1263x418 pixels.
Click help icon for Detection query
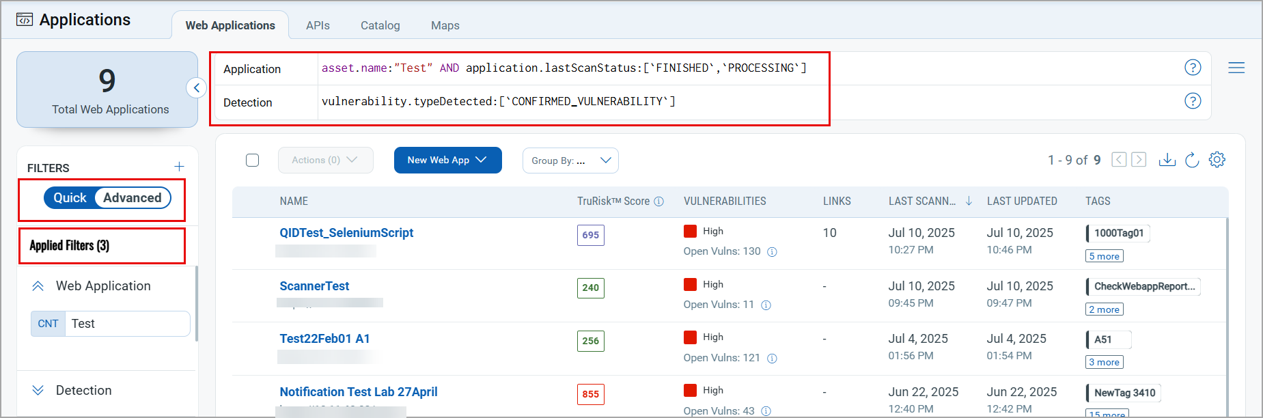(1193, 101)
